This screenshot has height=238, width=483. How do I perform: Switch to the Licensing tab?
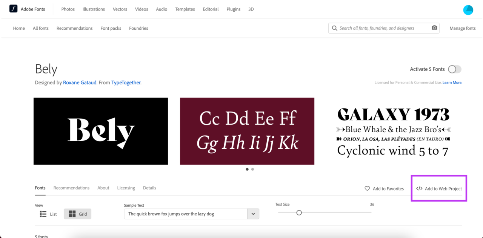pyautogui.click(x=126, y=188)
